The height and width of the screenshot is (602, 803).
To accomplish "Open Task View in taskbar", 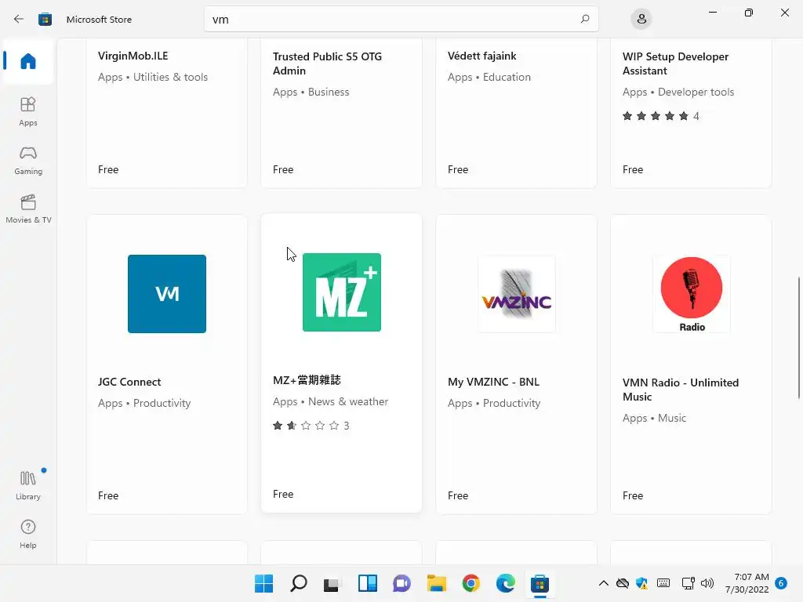I will 332,584.
